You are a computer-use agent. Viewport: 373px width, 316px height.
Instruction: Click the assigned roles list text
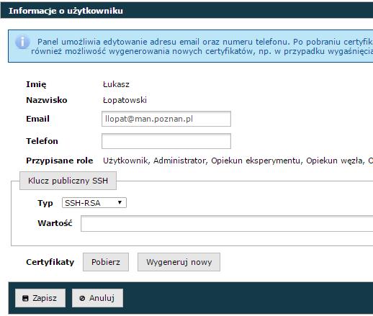[x=238, y=161]
